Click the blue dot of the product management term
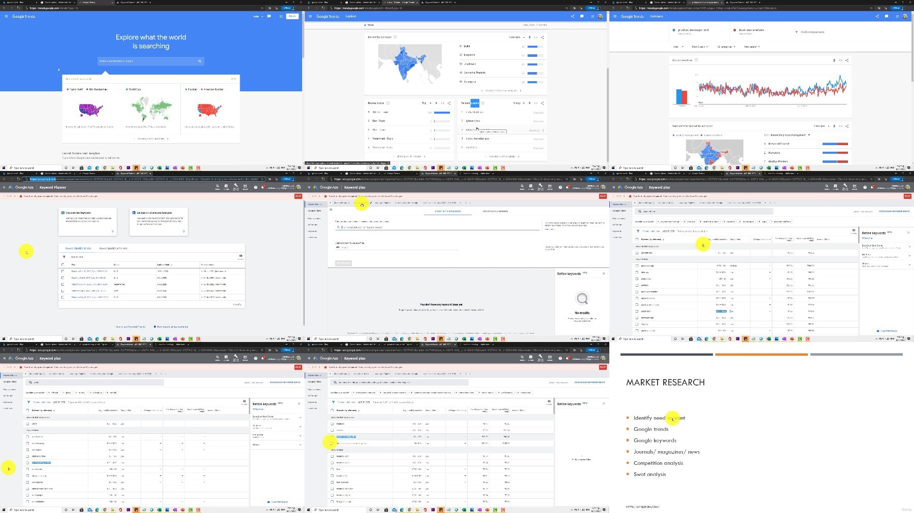 (x=674, y=30)
